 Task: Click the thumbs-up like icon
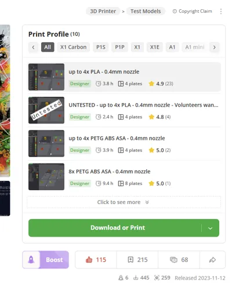click(89, 260)
